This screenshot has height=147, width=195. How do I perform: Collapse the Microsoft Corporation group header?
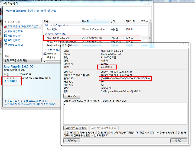coord(56,25)
